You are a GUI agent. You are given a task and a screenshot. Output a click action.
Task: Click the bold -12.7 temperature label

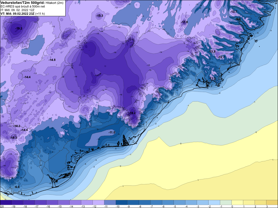[x=222, y=57]
